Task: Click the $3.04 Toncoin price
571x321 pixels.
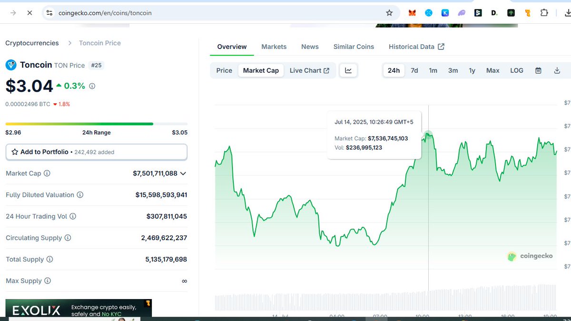Action: 29,86
